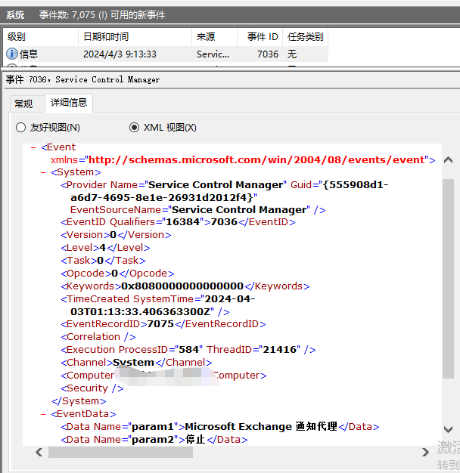Click the Security element line
Screen dimensions: 460x473
click(92, 388)
